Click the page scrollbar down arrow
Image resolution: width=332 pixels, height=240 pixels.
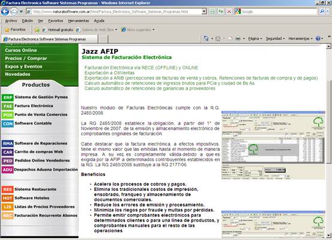328,235
